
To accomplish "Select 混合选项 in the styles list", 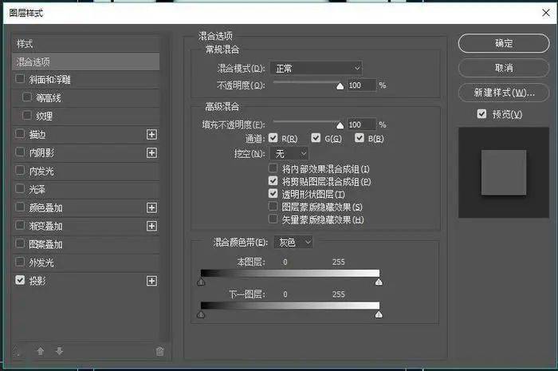I will 86,61.
